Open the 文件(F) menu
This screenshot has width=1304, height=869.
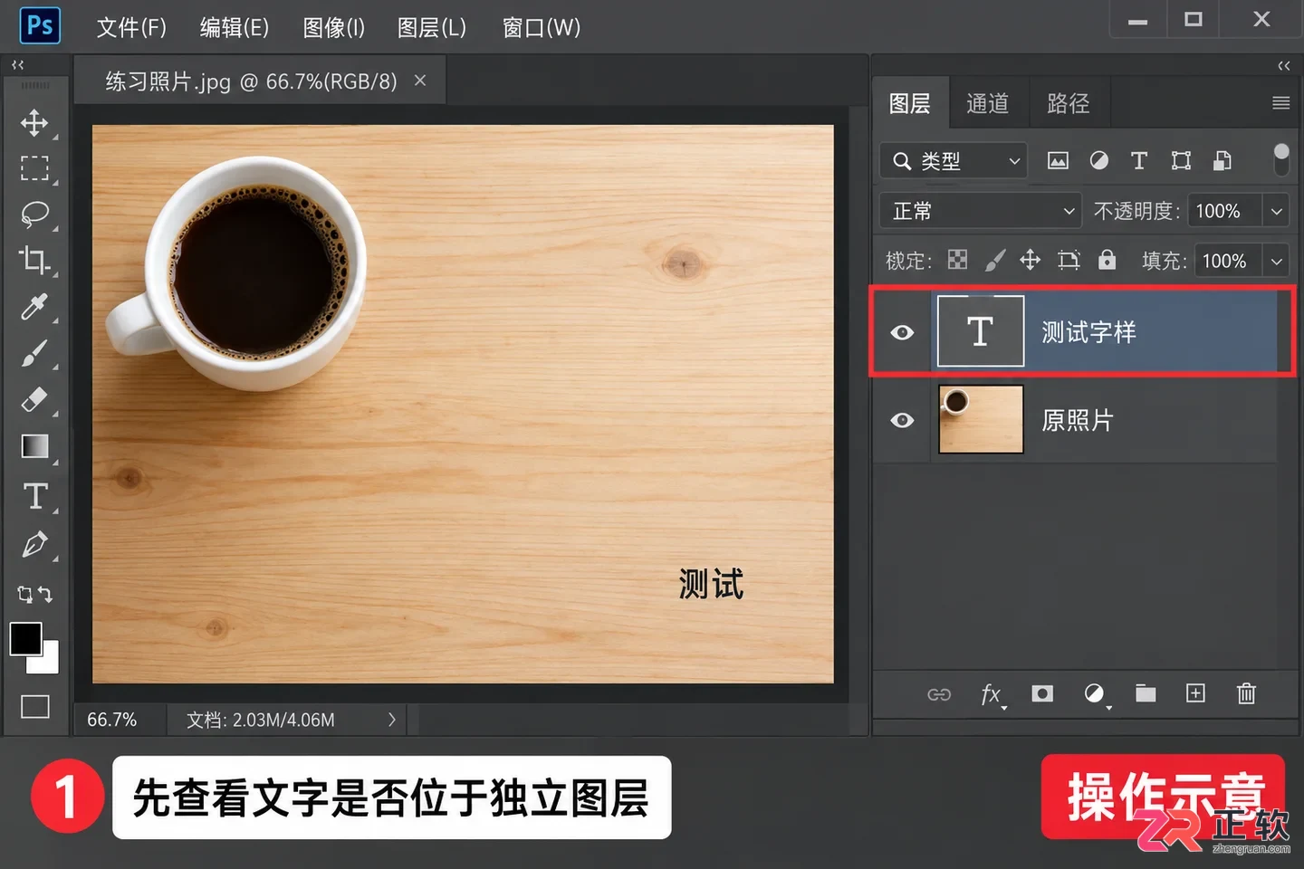click(x=131, y=27)
